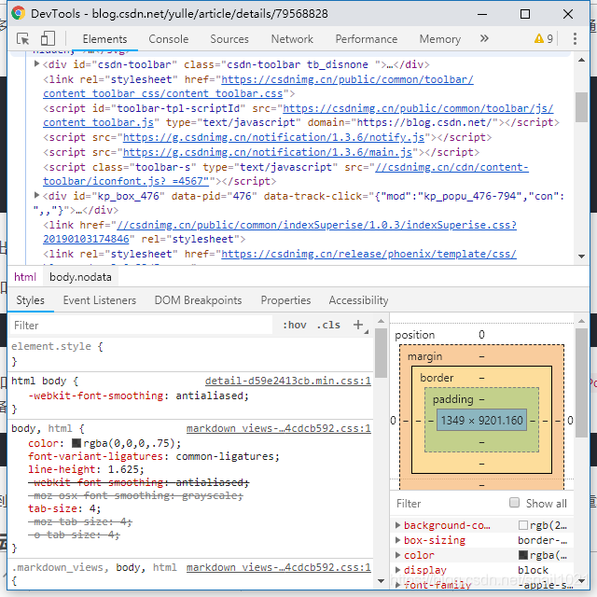This screenshot has height=597, width=597.
Task: Expand background-color computed property
Action: point(398,525)
